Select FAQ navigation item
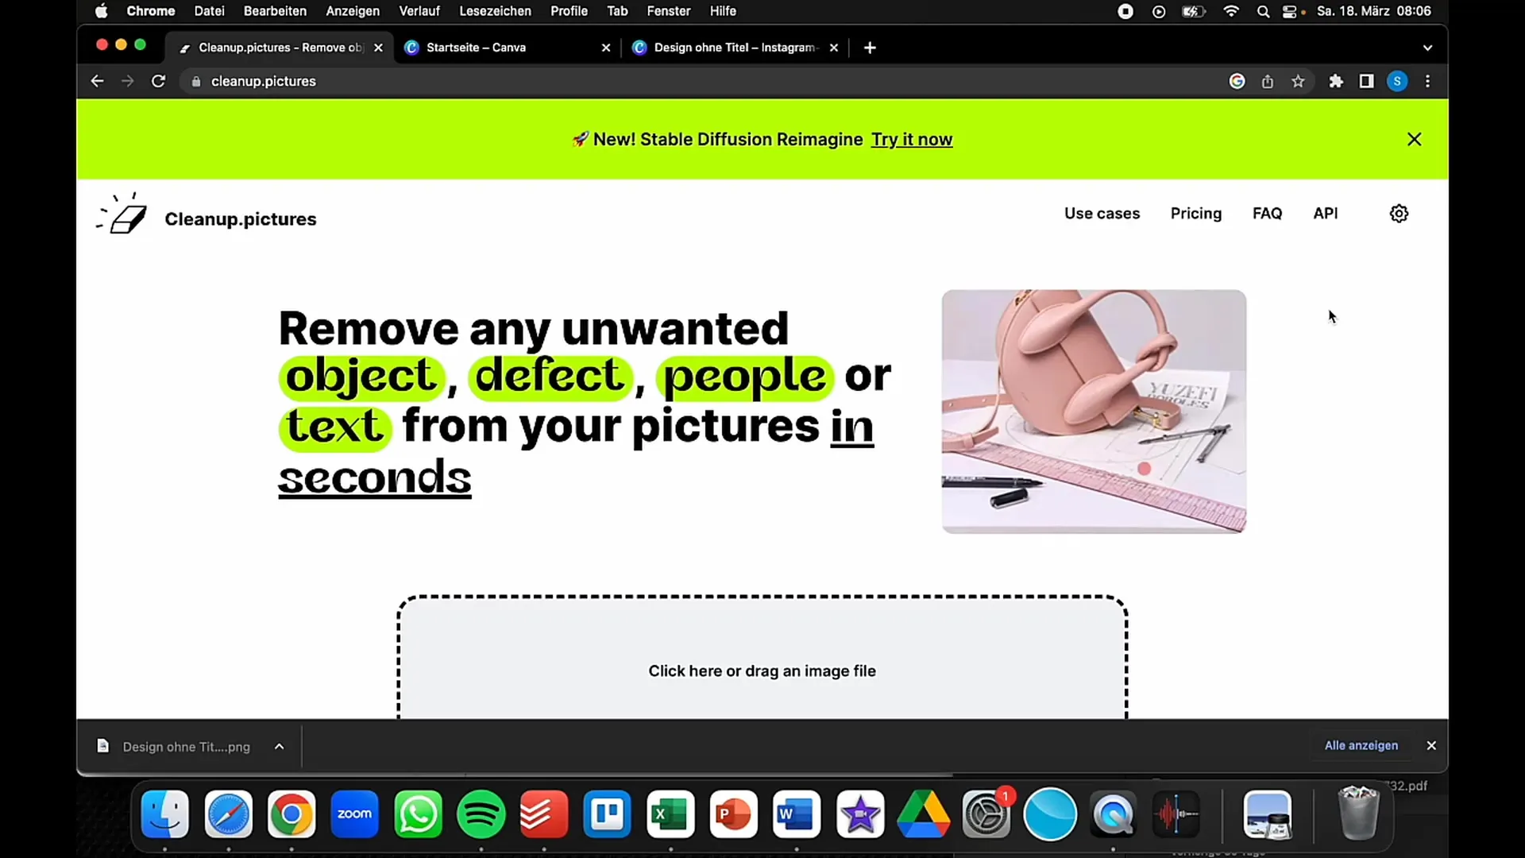Image resolution: width=1525 pixels, height=858 pixels. (x=1268, y=213)
